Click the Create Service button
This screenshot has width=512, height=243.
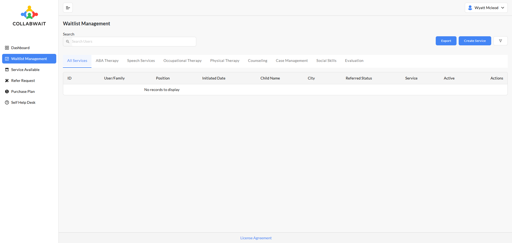(x=475, y=41)
